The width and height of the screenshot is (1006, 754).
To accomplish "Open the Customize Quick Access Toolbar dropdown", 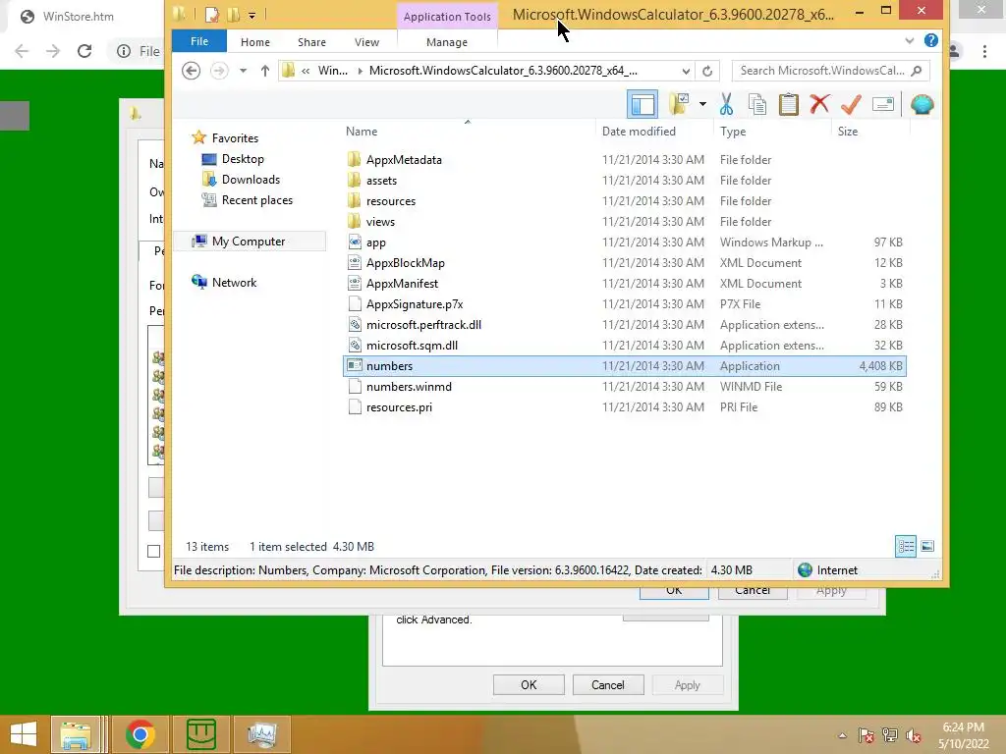I will click(x=252, y=15).
